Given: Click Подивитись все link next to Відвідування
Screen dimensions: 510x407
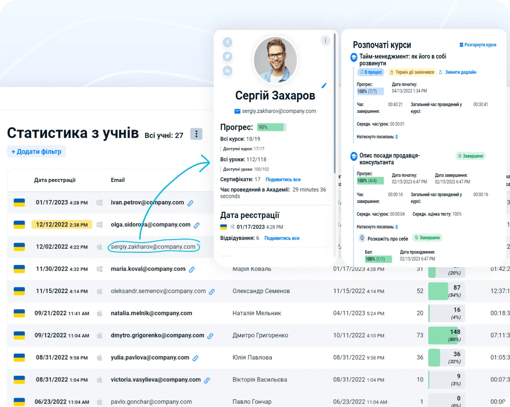Looking at the screenshot, I should point(282,238).
